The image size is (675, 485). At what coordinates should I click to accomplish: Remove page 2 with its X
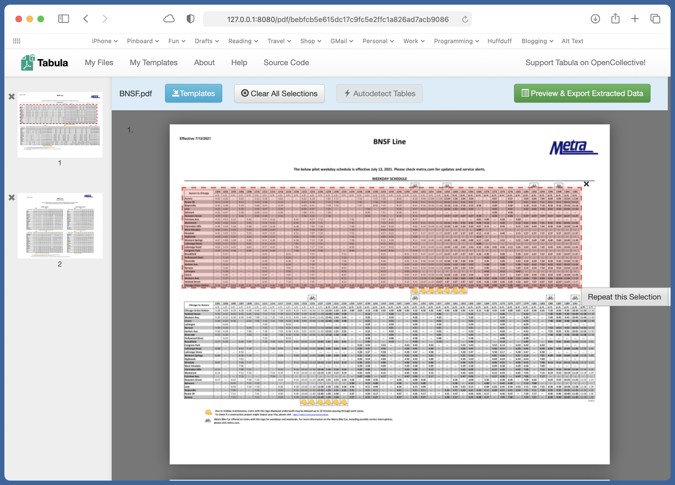coord(11,198)
